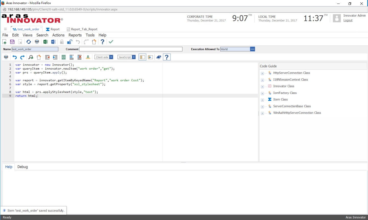Switch to the Report_Tab_Report tab
This screenshot has height=220, width=368.
tap(82, 29)
